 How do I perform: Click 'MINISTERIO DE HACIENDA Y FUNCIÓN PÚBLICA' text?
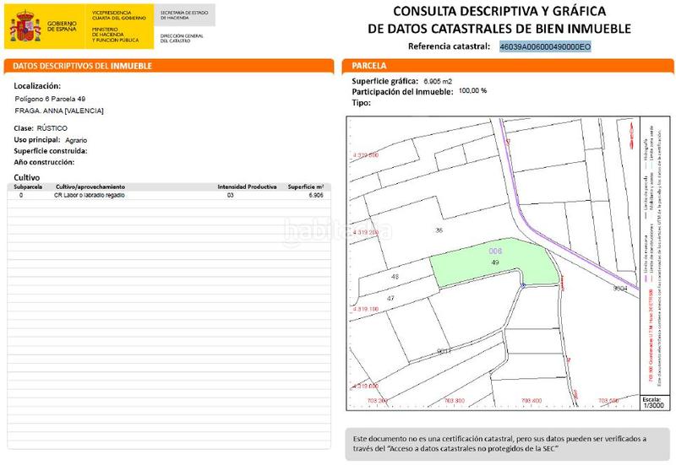click(x=115, y=35)
